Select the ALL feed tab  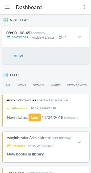point(8,85)
